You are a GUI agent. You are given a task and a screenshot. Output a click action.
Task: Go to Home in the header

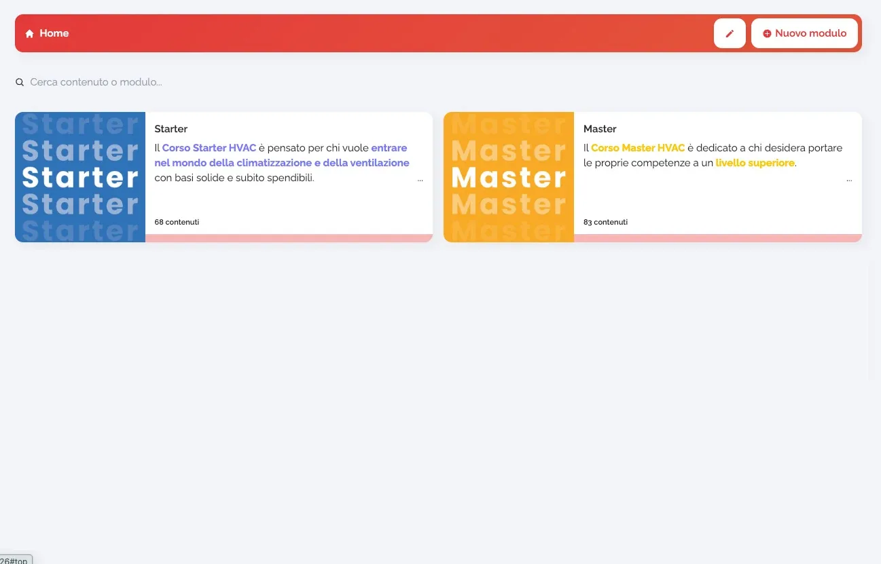click(x=54, y=33)
